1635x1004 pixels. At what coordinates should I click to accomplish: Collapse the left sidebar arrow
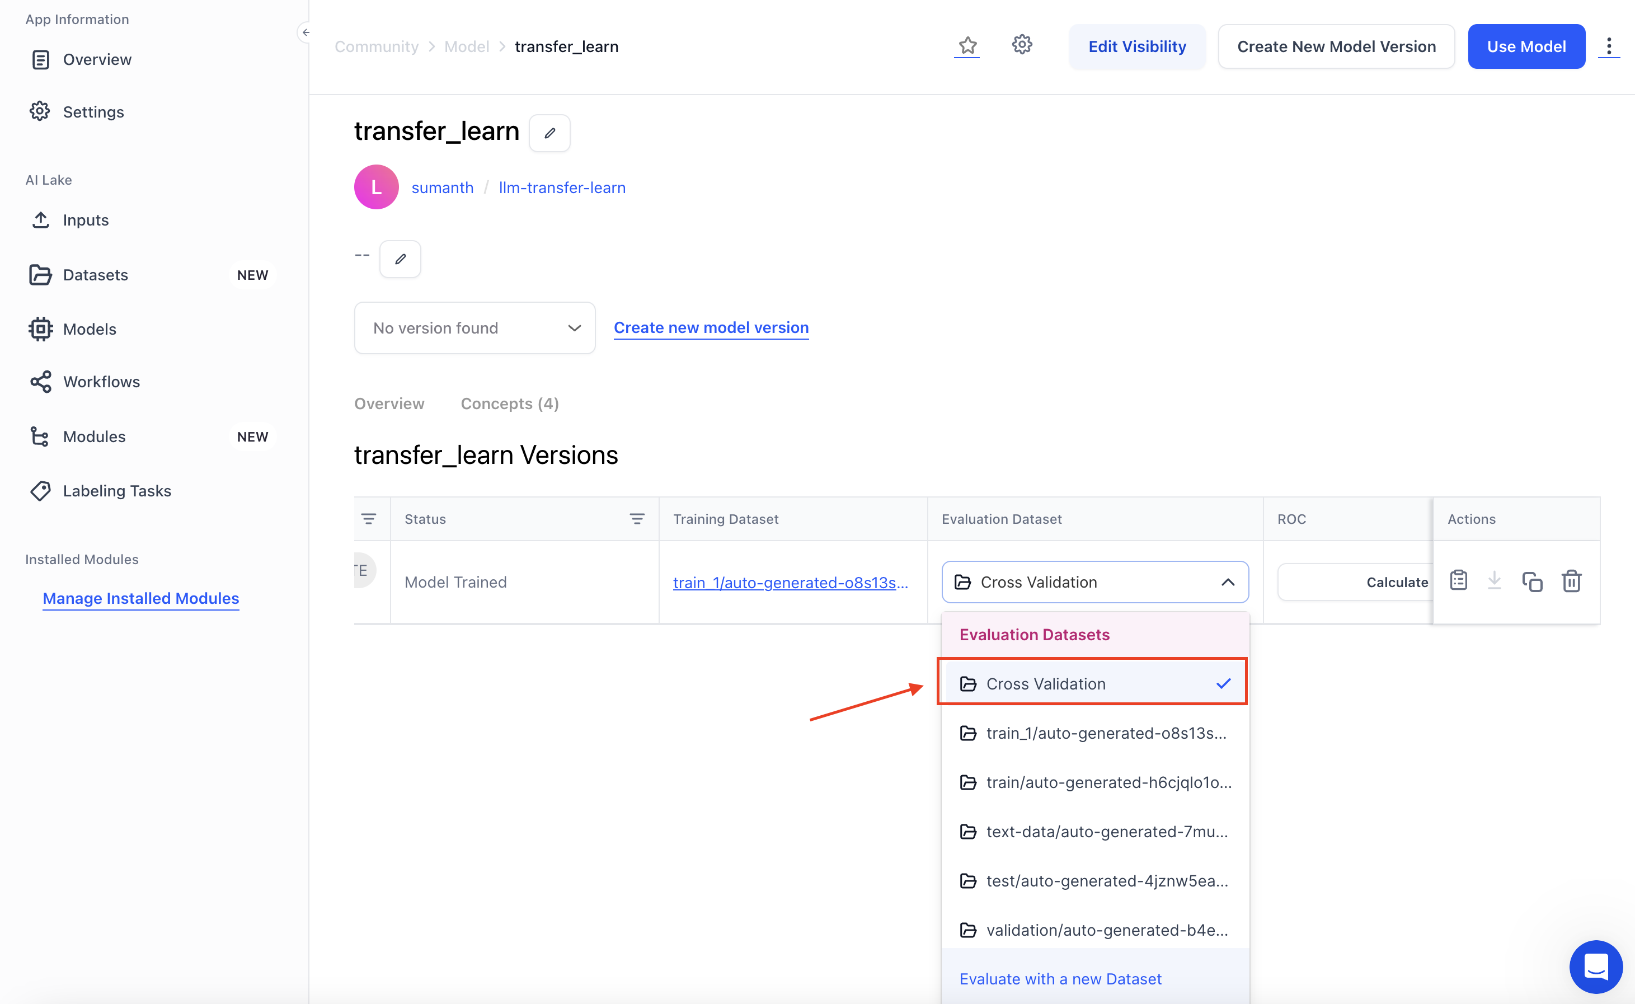306,32
